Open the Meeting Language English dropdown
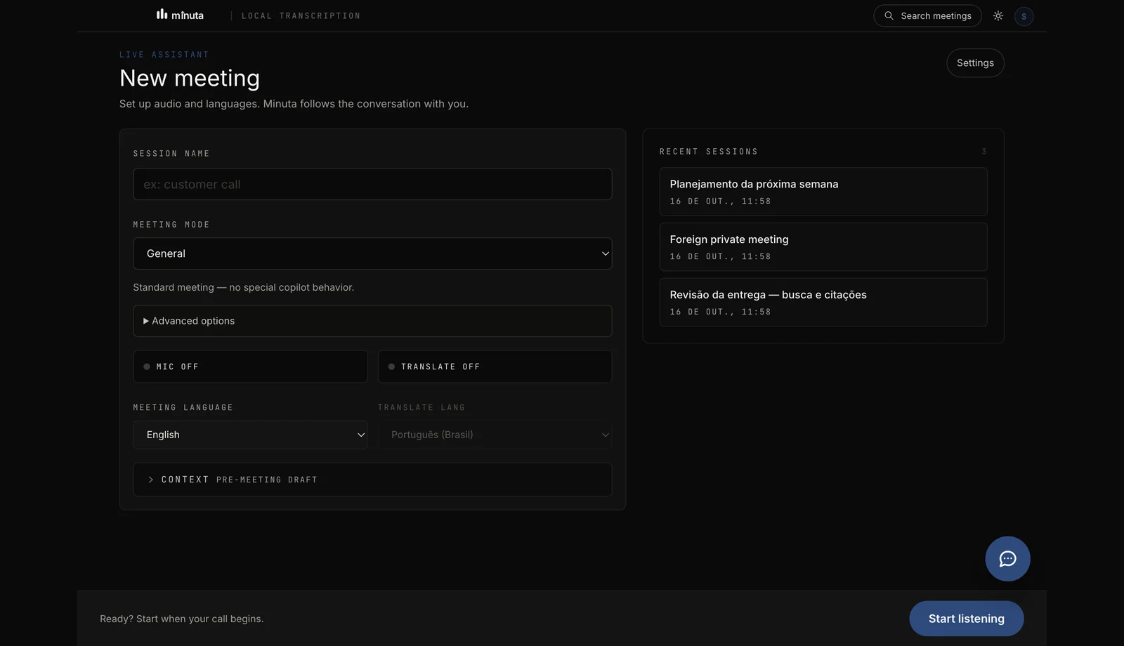Viewport: 1124px width, 646px height. [250, 435]
